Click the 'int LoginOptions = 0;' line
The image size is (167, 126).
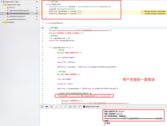60,38
